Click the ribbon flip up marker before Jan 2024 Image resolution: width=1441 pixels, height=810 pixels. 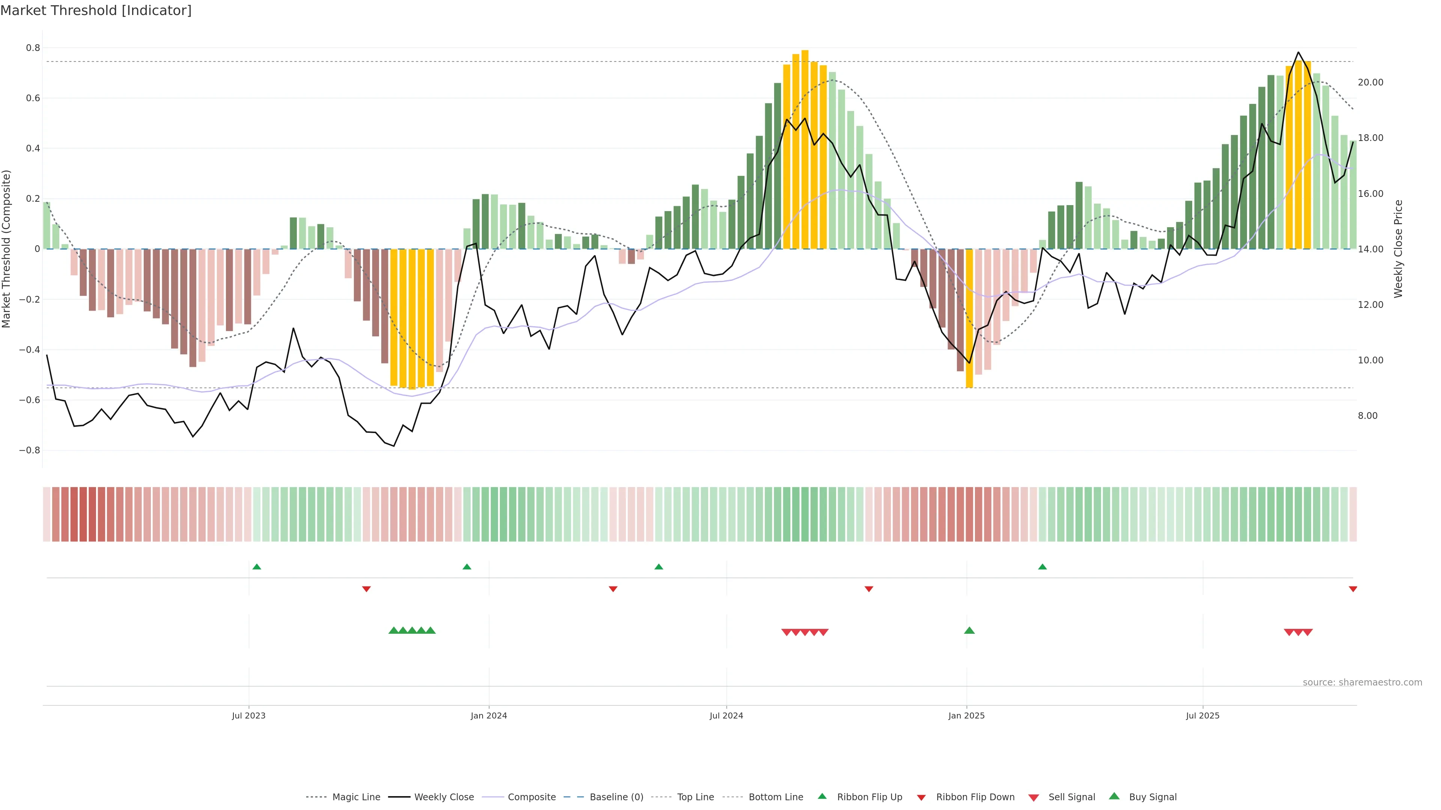point(467,567)
